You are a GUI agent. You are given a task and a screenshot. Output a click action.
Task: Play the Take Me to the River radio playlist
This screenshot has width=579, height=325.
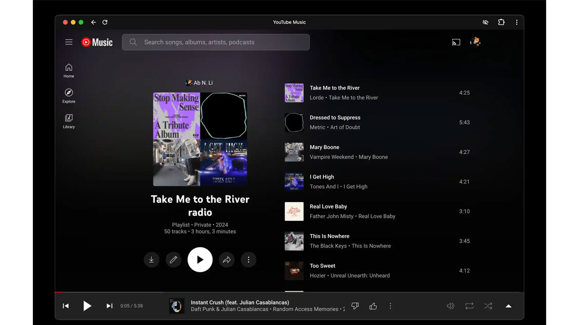click(x=200, y=260)
